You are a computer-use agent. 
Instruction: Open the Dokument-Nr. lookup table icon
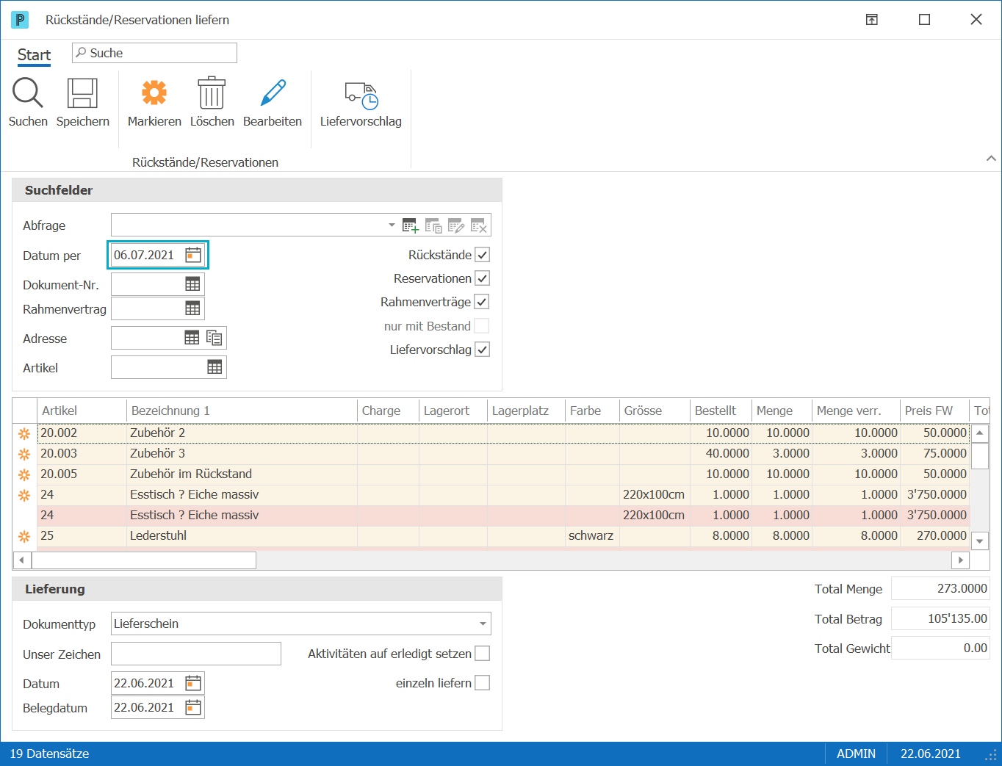click(192, 284)
